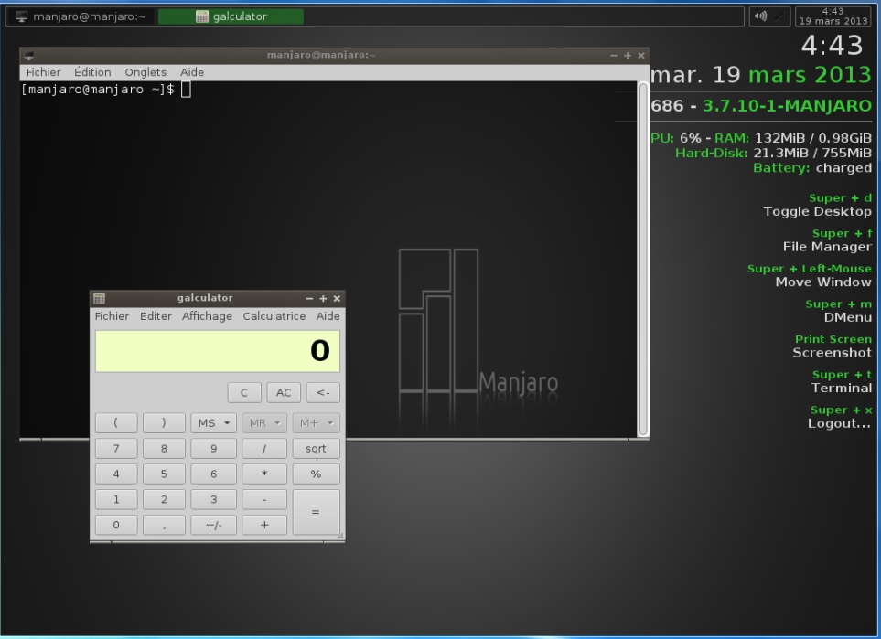The width and height of the screenshot is (881, 639).
Task: Select galculator task in the taskbar
Action: 231,16
